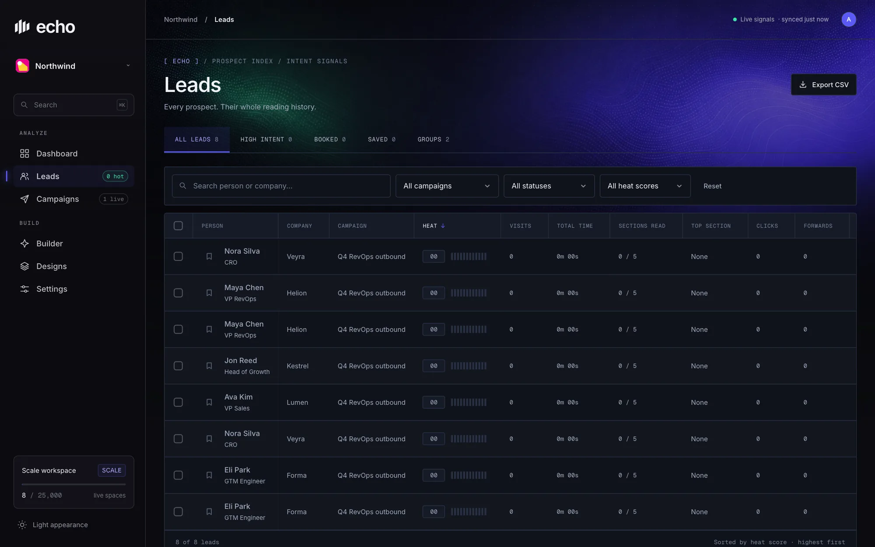Image resolution: width=875 pixels, height=547 pixels.
Task: Switch to the Groups tab
Action: tap(433, 140)
